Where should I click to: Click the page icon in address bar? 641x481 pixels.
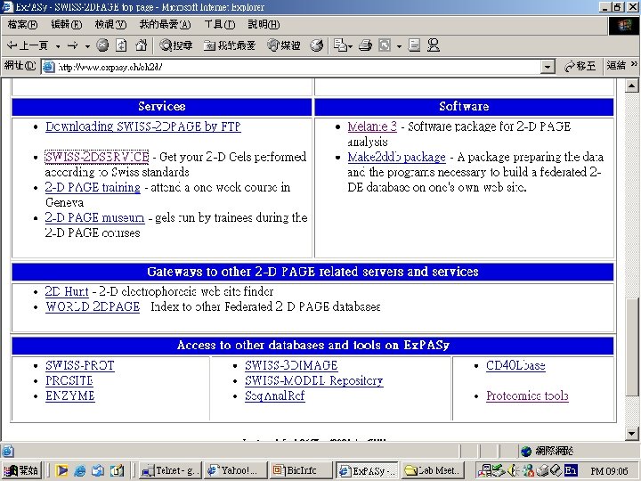coord(49,67)
